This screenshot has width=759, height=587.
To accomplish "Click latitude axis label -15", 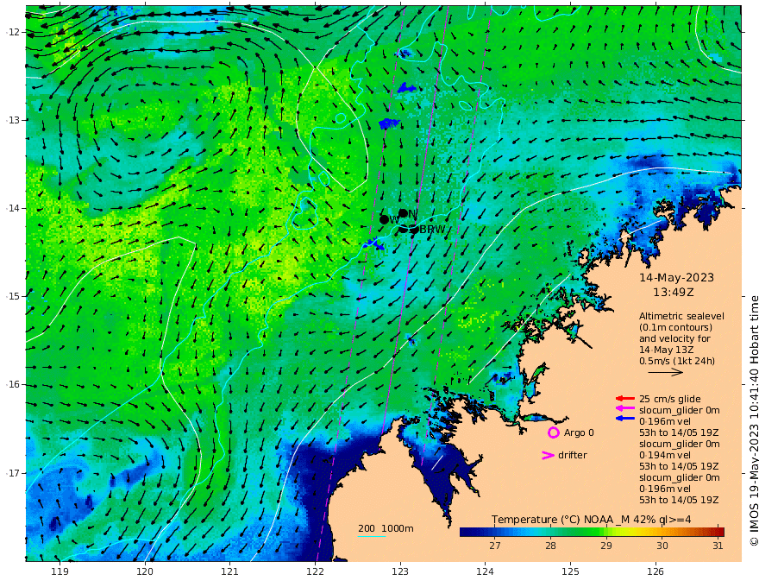I will 13,296.
